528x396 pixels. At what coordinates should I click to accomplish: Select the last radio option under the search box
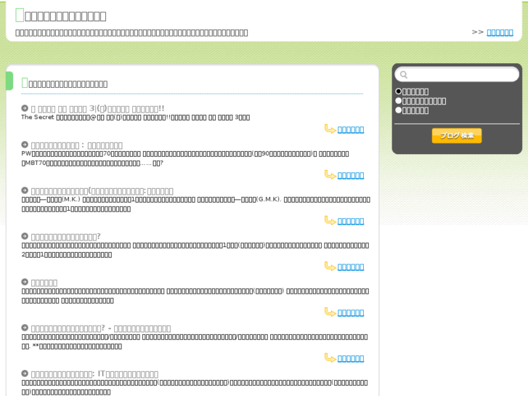tap(398, 110)
